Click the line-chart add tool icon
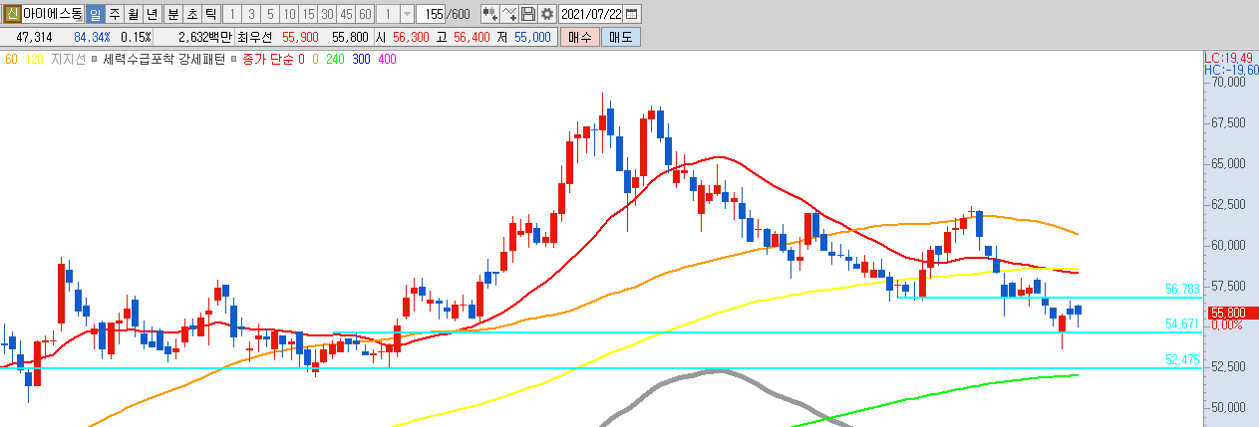The image size is (1259, 427). (x=509, y=14)
